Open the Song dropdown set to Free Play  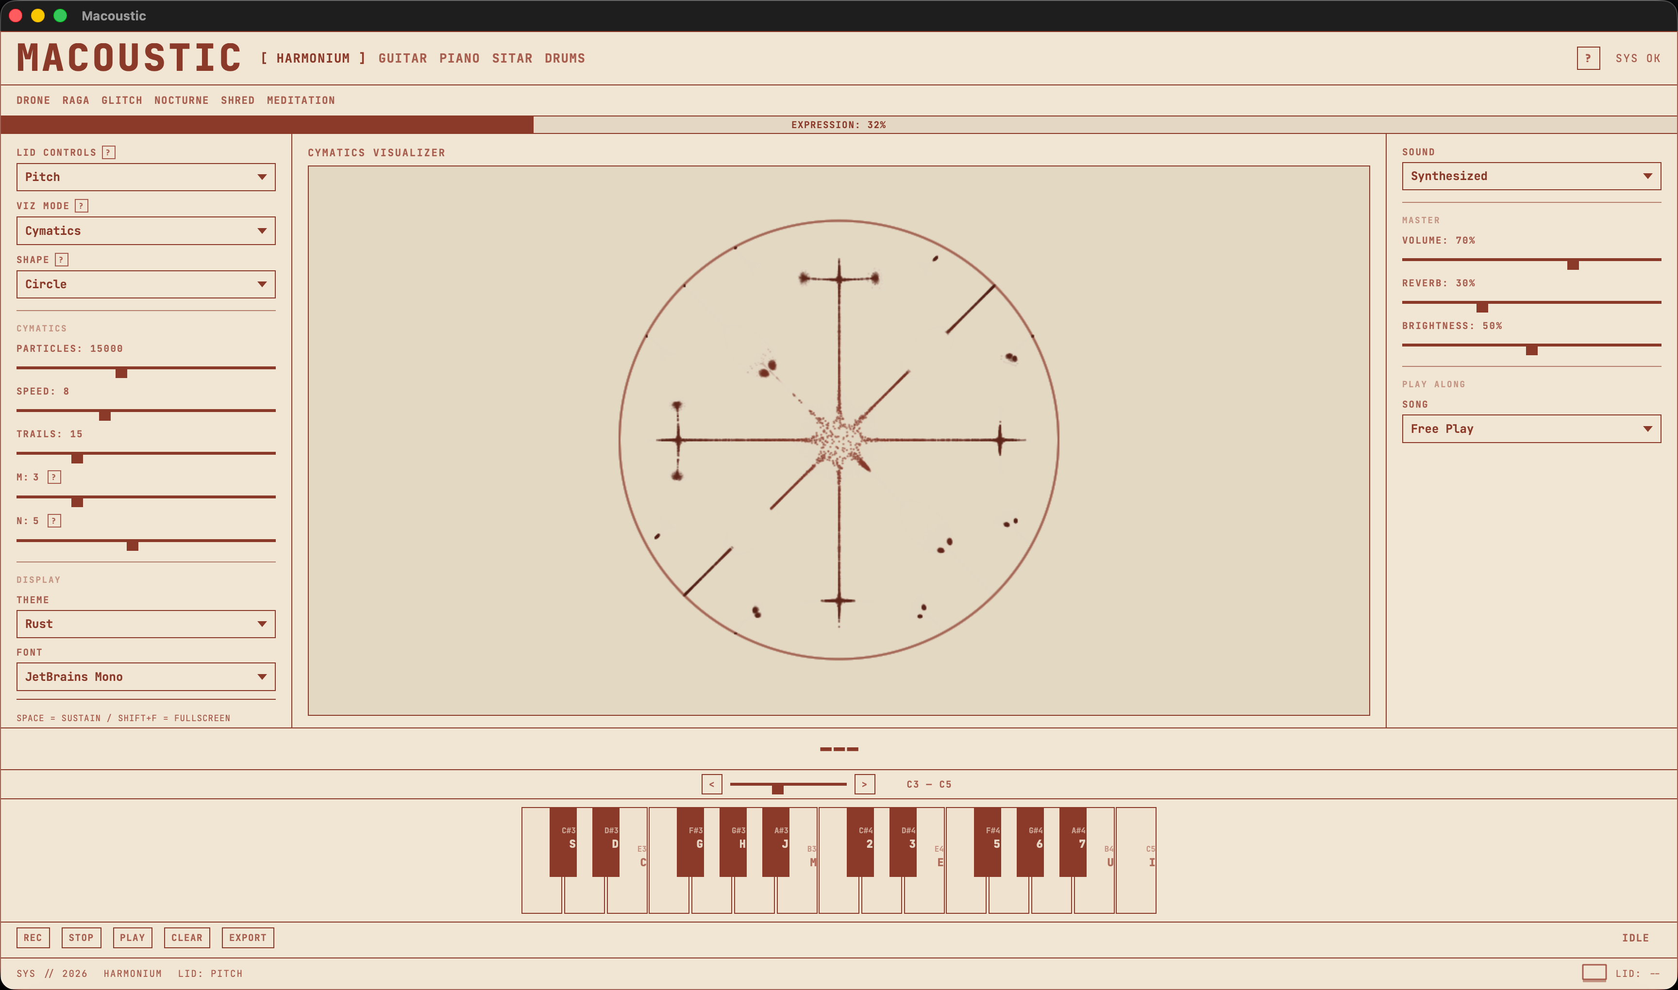pyautogui.click(x=1530, y=429)
